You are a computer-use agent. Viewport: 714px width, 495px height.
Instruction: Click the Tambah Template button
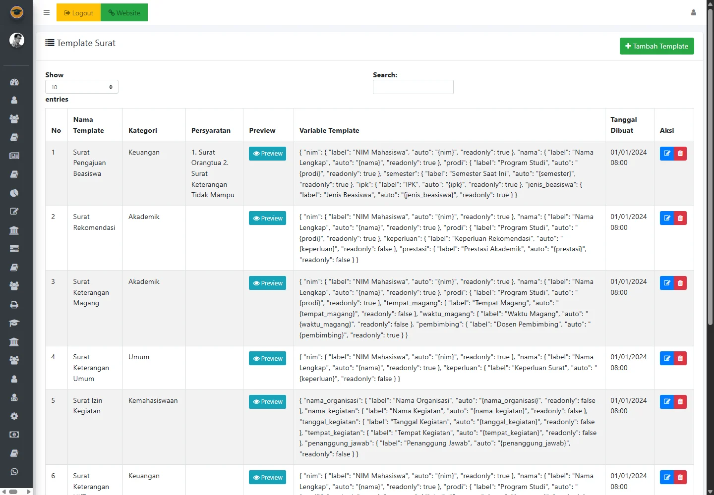click(x=656, y=46)
